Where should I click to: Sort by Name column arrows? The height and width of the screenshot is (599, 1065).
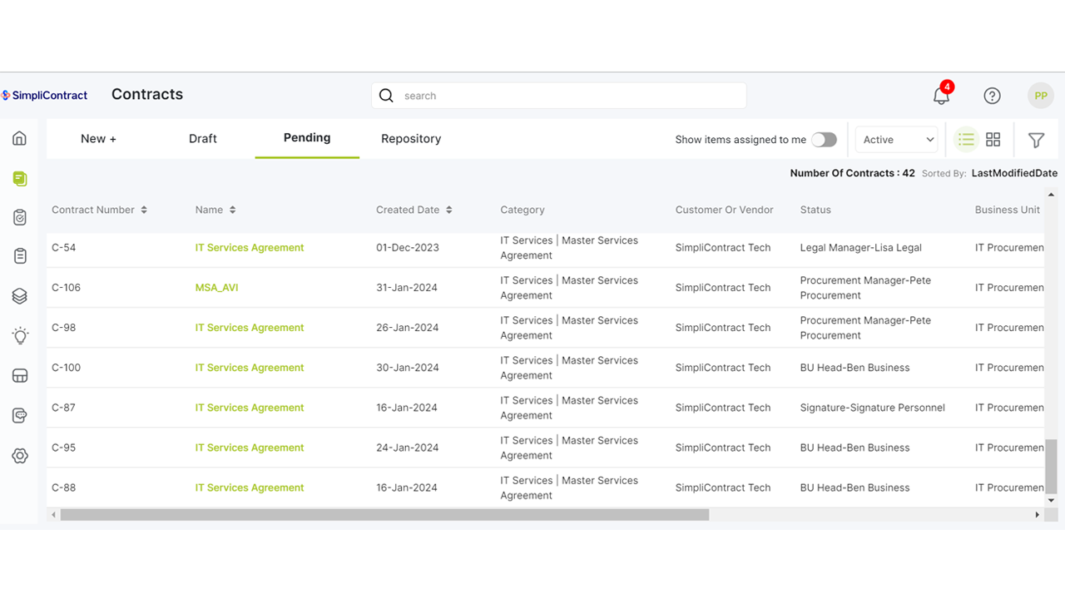233,210
